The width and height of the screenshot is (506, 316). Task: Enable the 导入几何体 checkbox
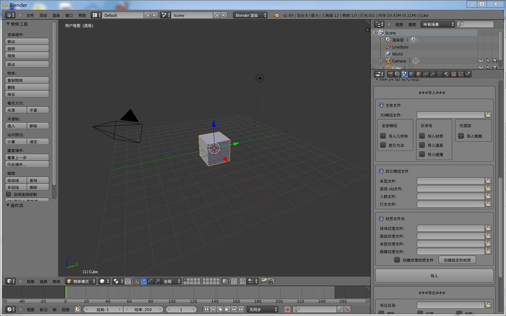point(383,136)
